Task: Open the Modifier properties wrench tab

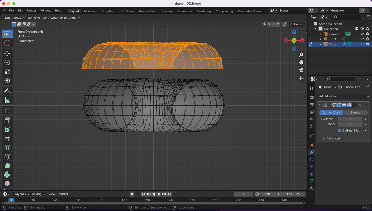Action: pyautogui.click(x=312, y=152)
